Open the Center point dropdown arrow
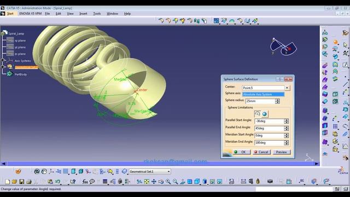This screenshot has height=197, width=350. pyautogui.click(x=287, y=88)
